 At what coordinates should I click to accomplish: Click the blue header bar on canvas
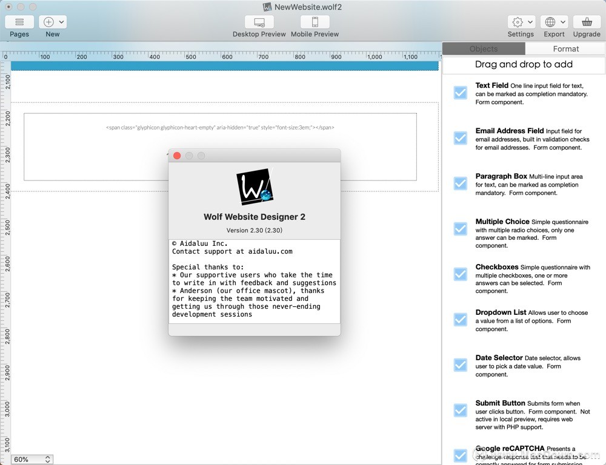225,65
